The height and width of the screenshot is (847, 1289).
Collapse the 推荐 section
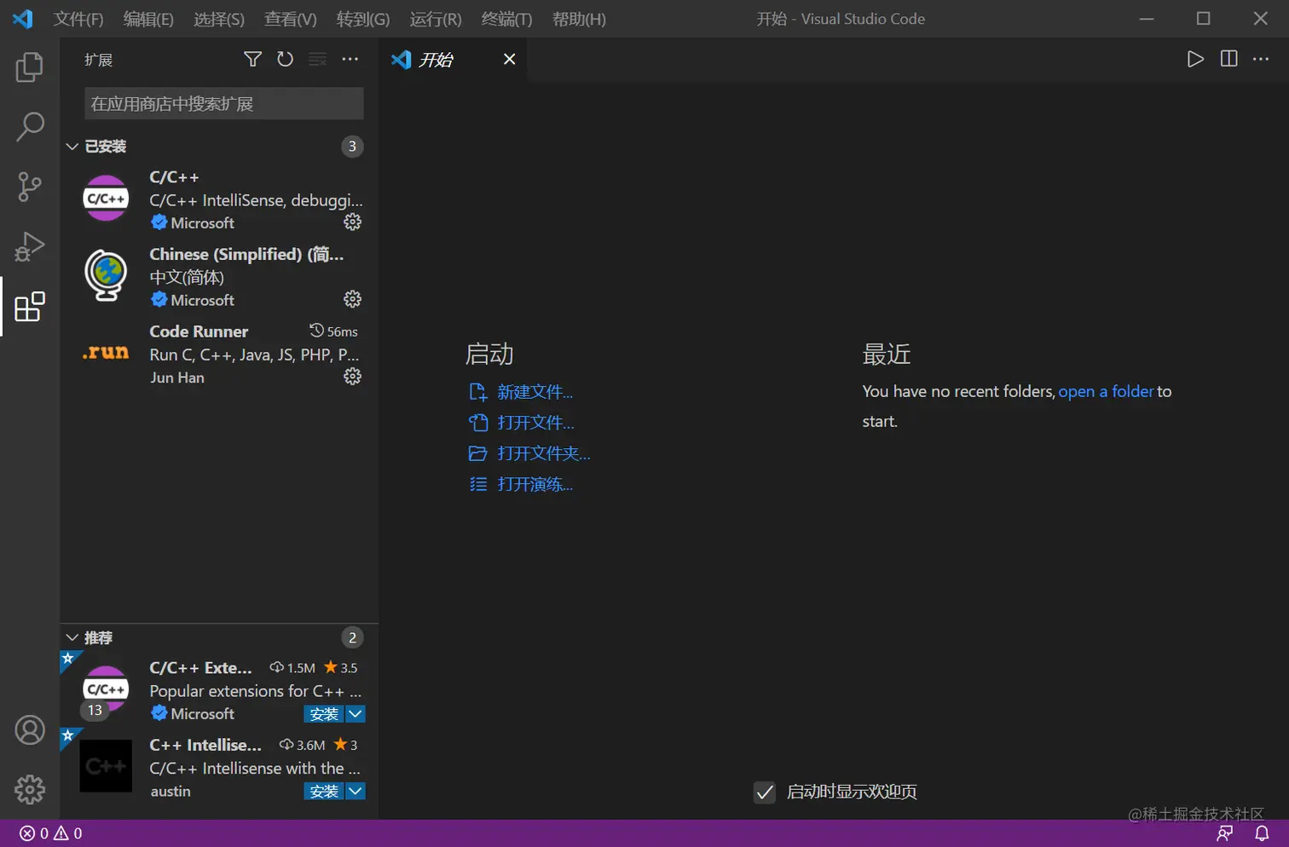click(72, 637)
